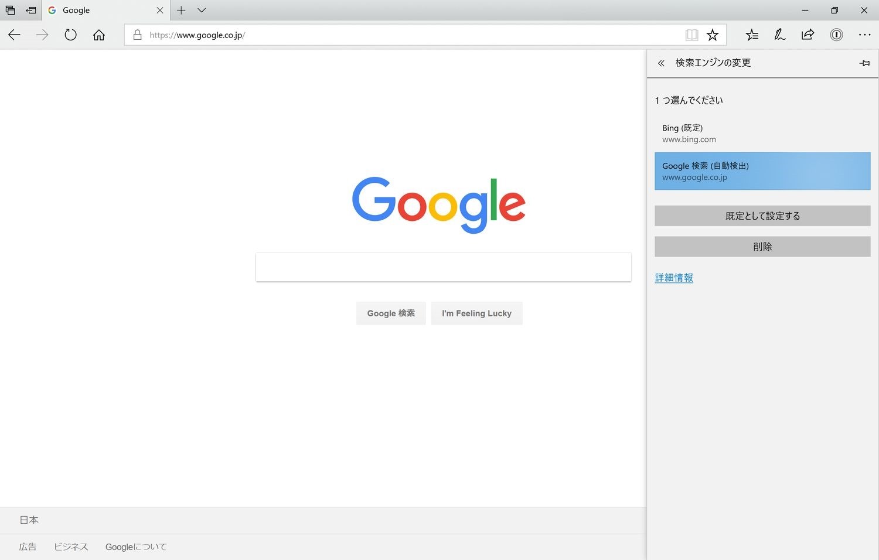Add notes with the pen icon
The height and width of the screenshot is (560, 879).
[x=779, y=35]
